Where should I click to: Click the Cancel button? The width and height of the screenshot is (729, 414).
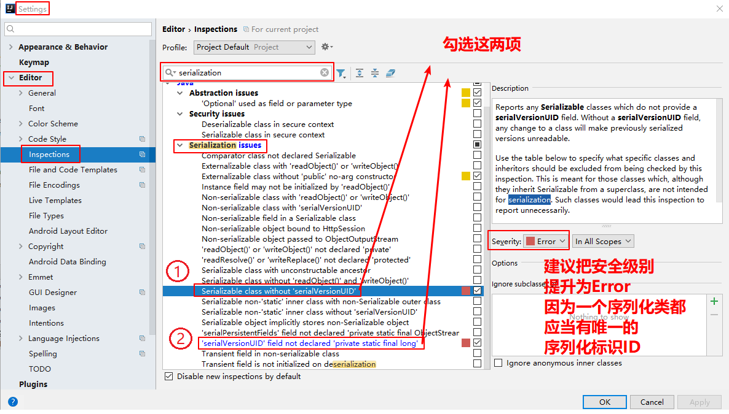652,402
